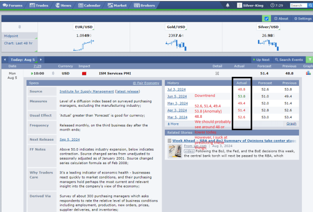This screenshot has width=313, height=212.
Task: Open the Calendar tab
Action: [89, 5]
